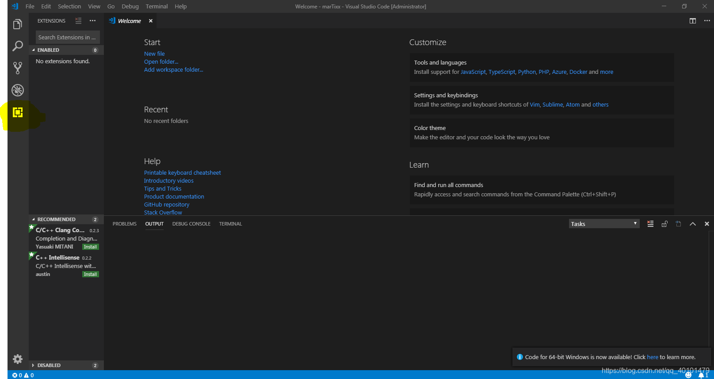Open feedback smiley in status bar

coord(688,375)
